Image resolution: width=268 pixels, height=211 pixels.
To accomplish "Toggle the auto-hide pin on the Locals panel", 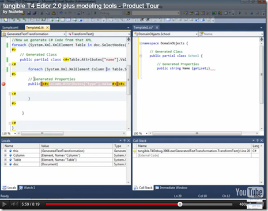I will click(x=124, y=141).
